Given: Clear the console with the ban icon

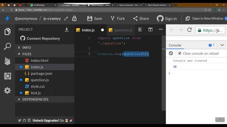Looking at the screenshot, I should pos(171,53).
